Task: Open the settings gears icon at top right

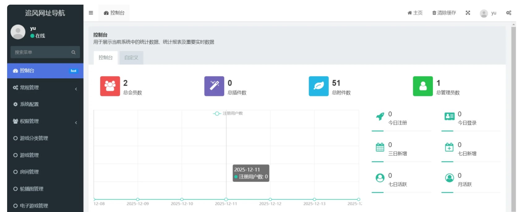Action: (508, 13)
